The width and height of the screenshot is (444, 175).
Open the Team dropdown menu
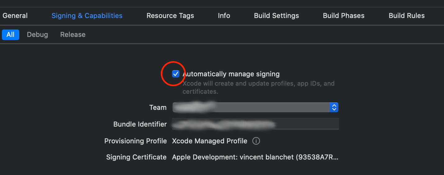255,107
